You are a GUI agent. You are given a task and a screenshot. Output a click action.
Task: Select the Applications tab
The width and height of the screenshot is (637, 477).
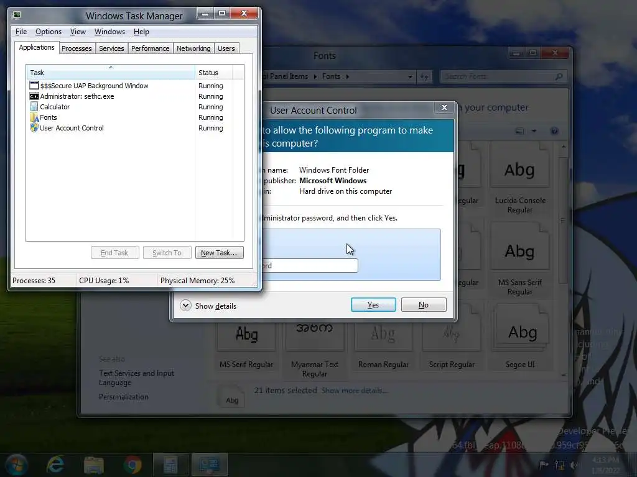(37, 47)
